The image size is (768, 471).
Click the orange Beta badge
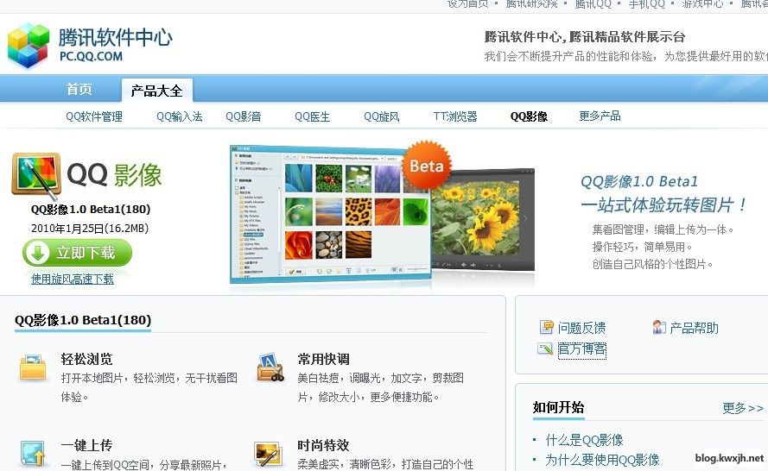[426, 166]
